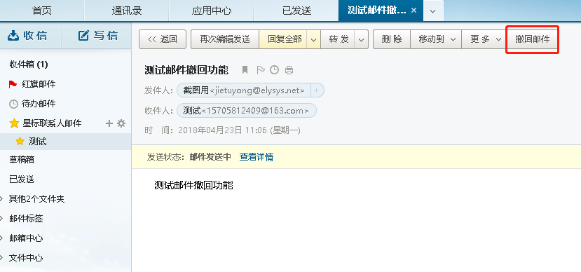Open starred contacts settings gear
Image resolution: width=581 pixels, height=272 pixels.
click(x=121, y=123)
